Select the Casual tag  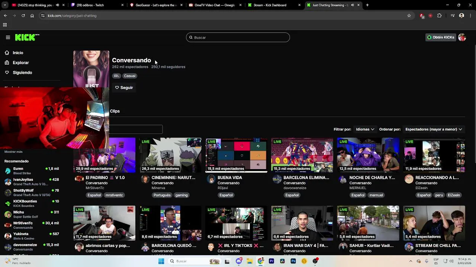coord(130,76)
